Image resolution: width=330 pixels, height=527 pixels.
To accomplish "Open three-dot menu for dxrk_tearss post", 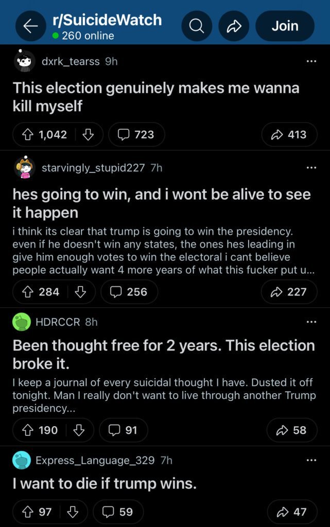I will 311,62.
